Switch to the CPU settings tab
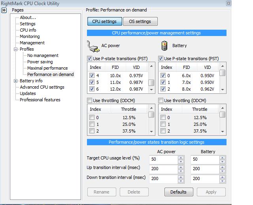The image size is (253, 205). coord(104,21)
